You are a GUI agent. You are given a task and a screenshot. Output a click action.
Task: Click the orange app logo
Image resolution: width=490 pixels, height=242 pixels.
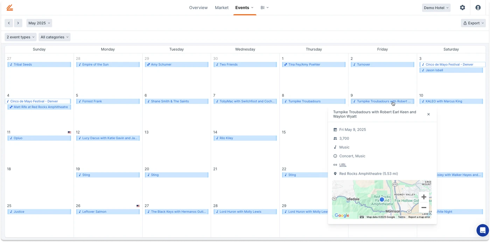10,7
